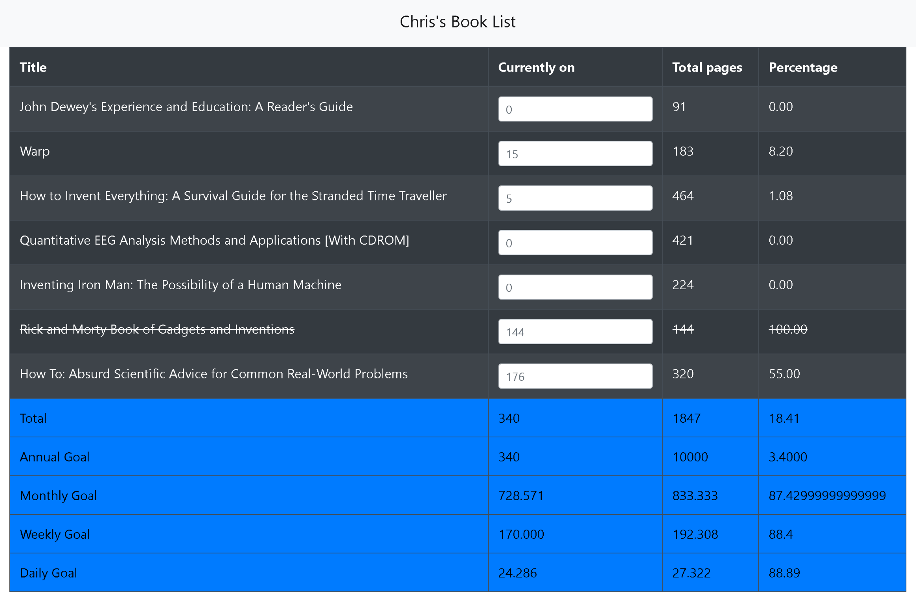Click the 88.89 daily percentage value

pos(784,573)
